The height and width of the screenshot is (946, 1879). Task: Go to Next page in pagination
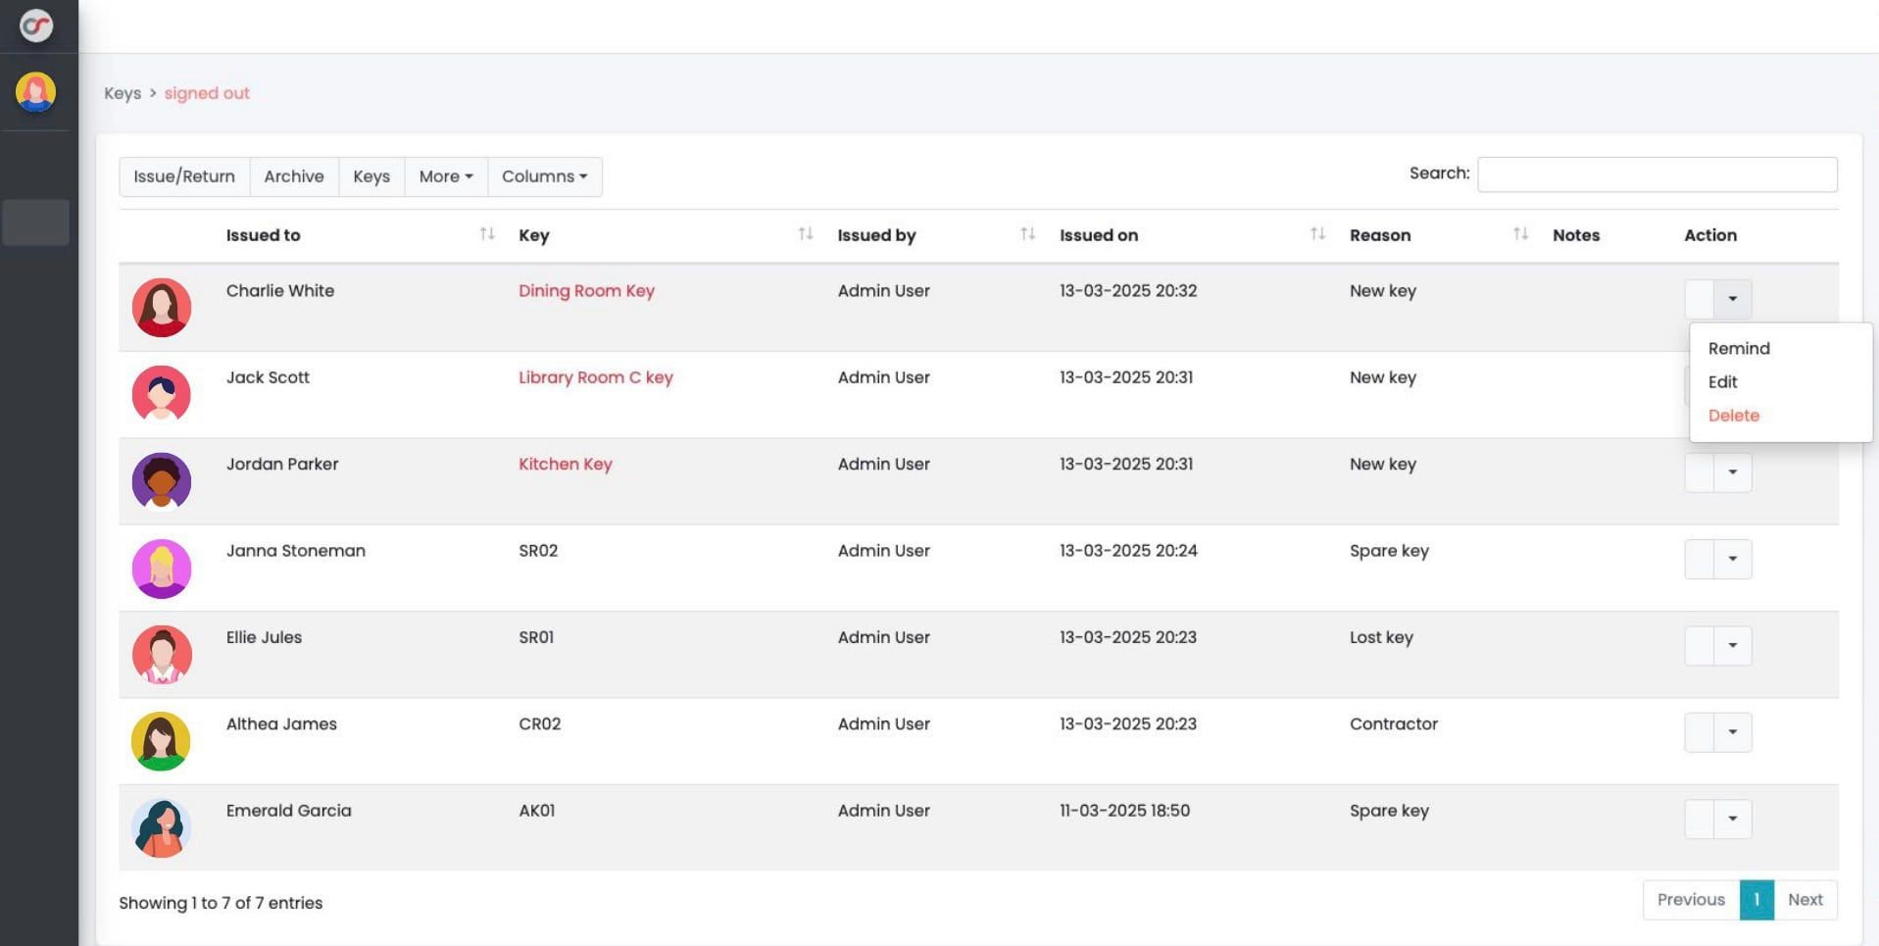(x=1805, y=900)
